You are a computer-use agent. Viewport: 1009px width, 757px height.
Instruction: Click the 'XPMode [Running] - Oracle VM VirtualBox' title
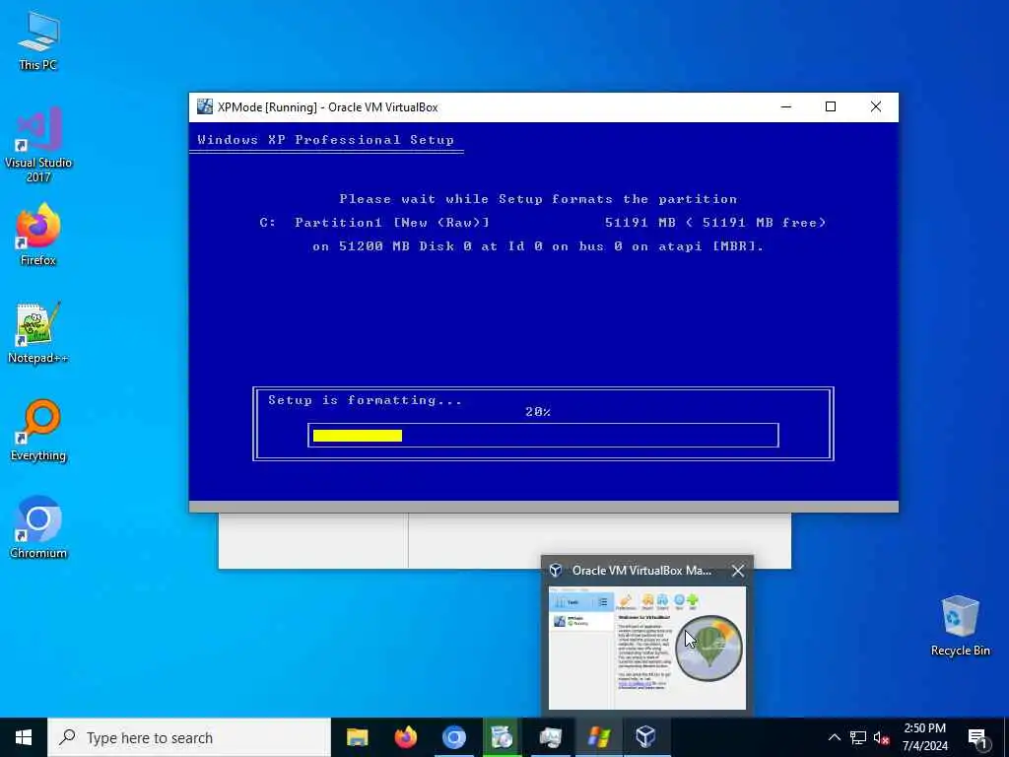click(x=327, y=106)
